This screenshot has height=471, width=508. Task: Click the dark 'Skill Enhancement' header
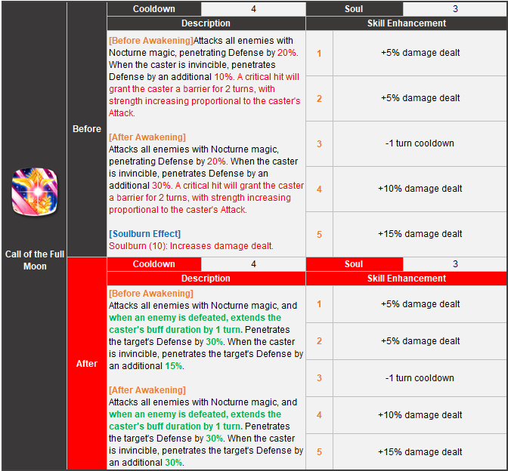pyautogui.click(x=406, y=23)
